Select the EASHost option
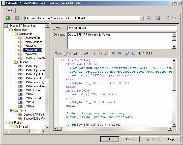 (29, 94)
